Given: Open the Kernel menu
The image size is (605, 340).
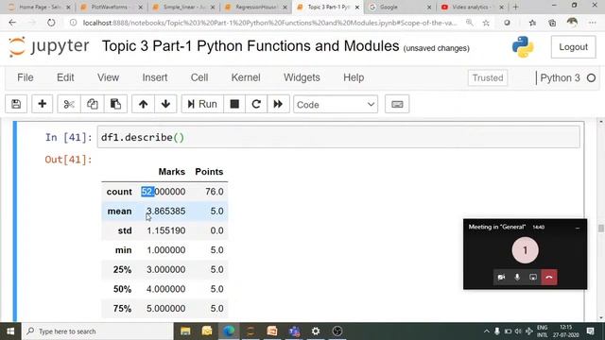Looking at the screenshot, I should [246, 77].
